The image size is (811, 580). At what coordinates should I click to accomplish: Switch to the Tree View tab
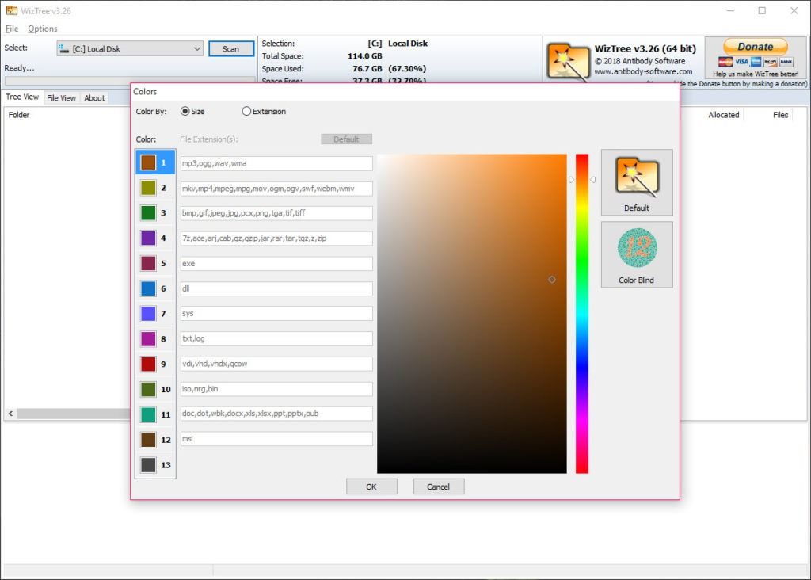coord(22,97)
